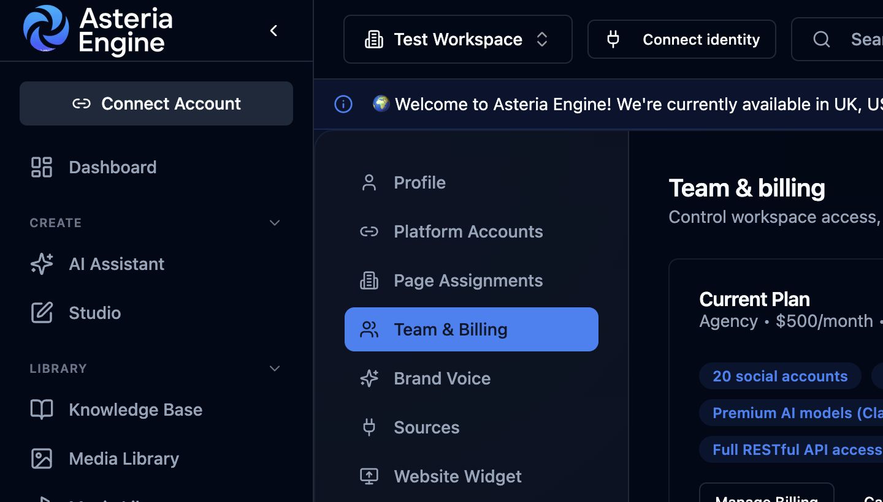This screenshot has width=883, height=502.
Task: Switch to the Brand Voice tab
Action: (472, 378)
